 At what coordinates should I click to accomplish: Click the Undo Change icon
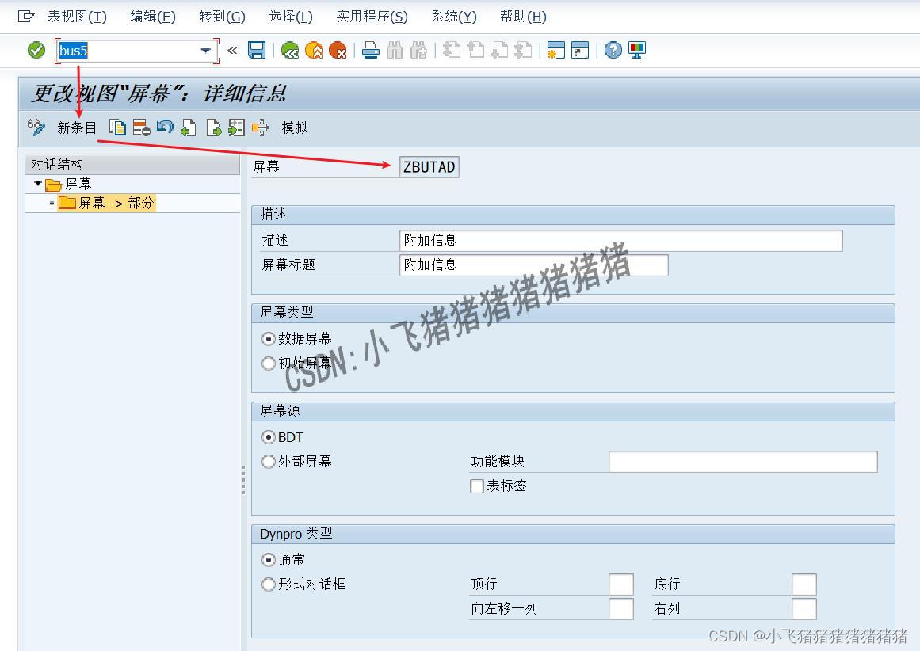(x=165, y=128)
